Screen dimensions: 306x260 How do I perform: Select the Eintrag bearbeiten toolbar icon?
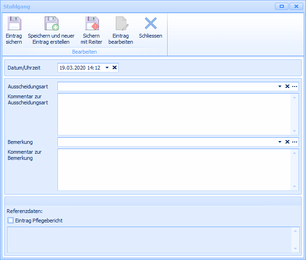click(x=121, y=24)
